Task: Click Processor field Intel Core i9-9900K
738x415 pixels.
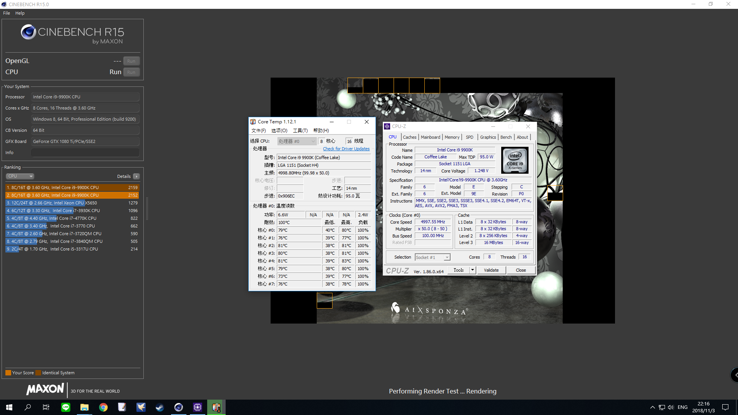Action: point(85,97)
